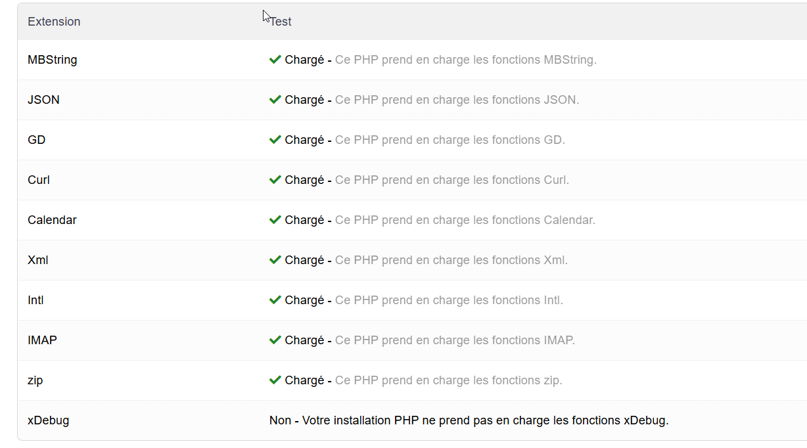Click the green checkmark beside MBString

tap(275, 60)
